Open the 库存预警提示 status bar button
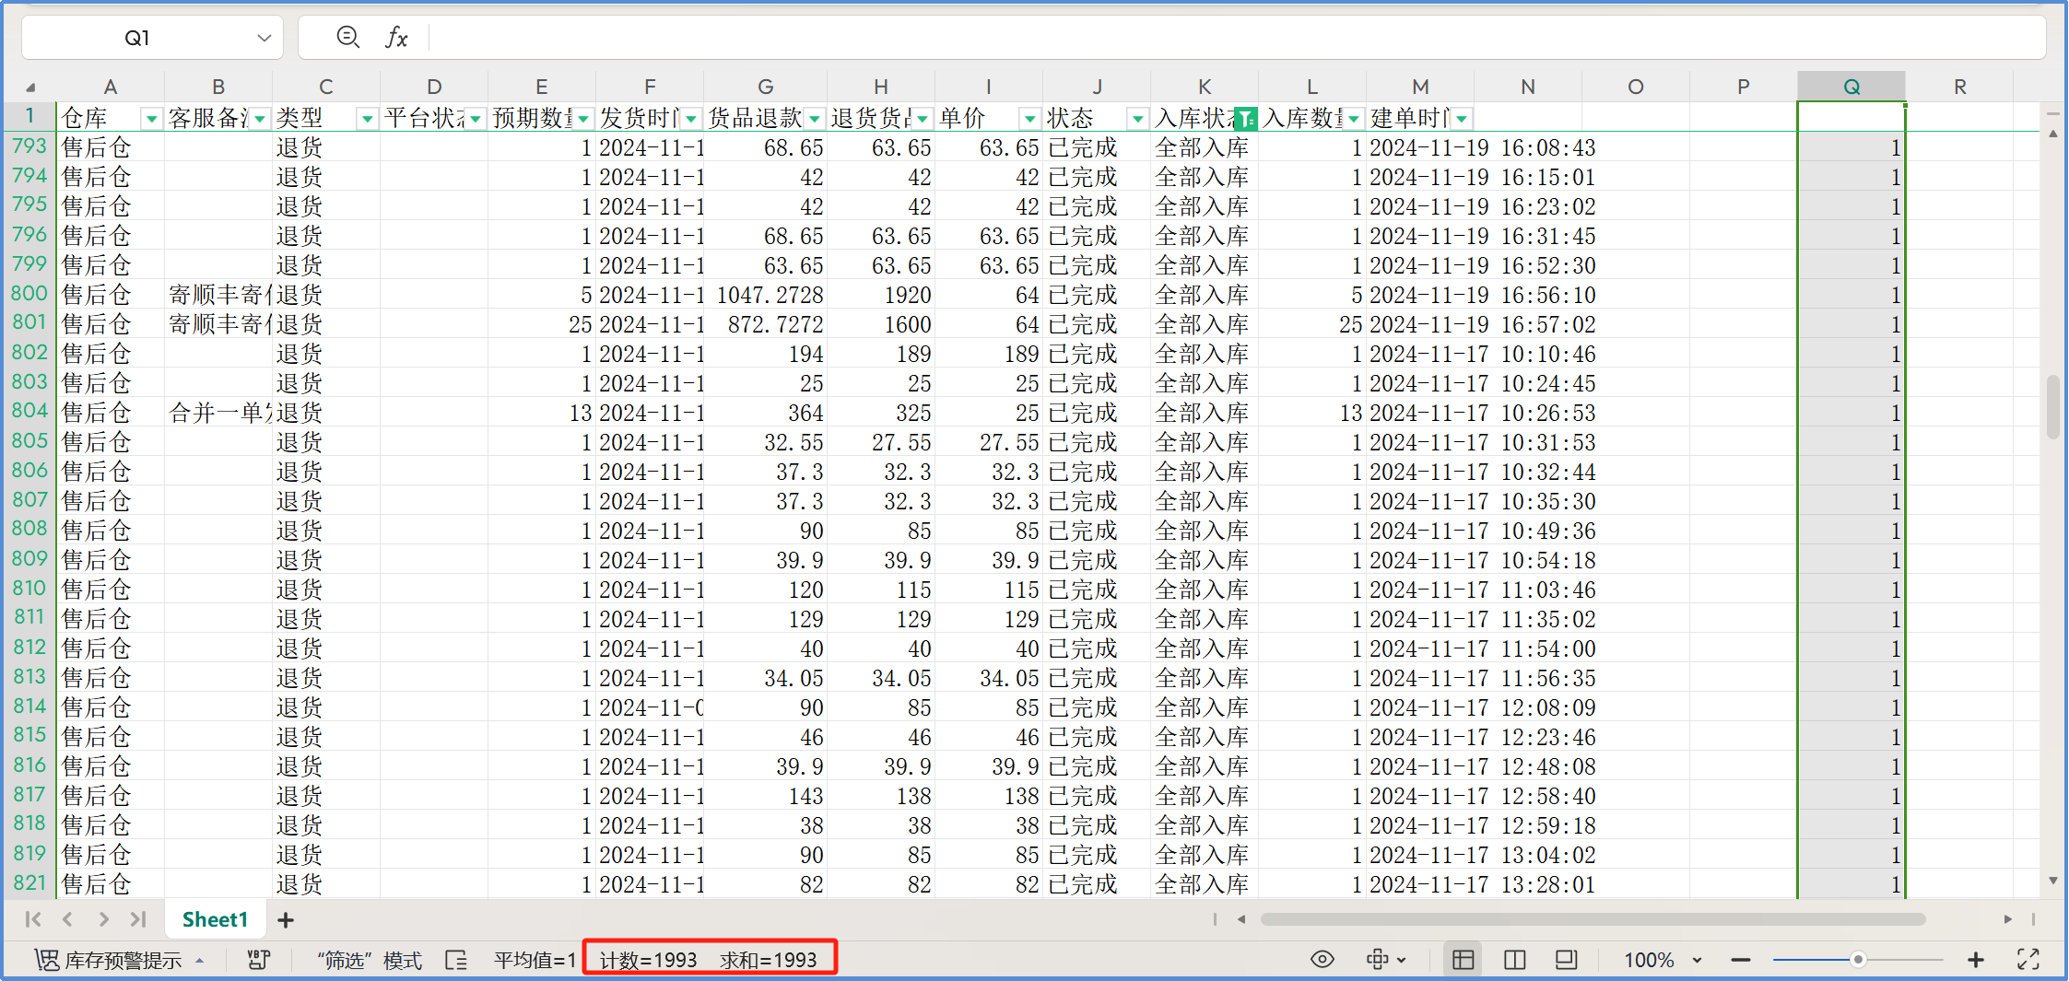This screenshot has width=2069, height=981. [x=120, y=960]
